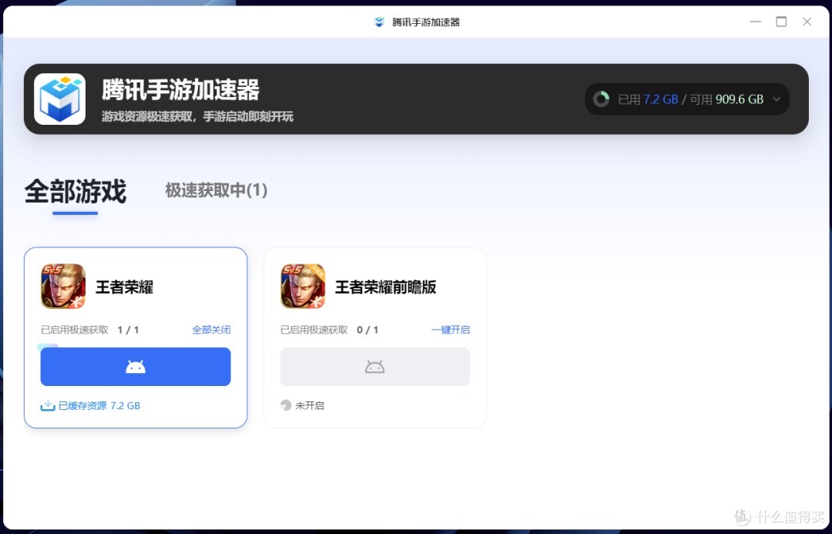Click the 已用 7.2 GB storage text
The image size is (832, 534).
(x=648, y=99)
